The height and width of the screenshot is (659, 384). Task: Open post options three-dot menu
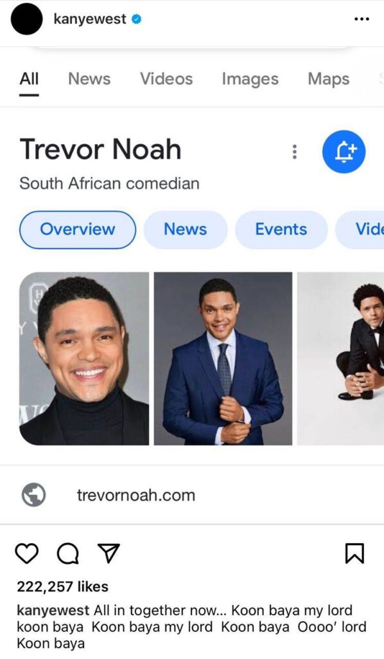point(362,19)
